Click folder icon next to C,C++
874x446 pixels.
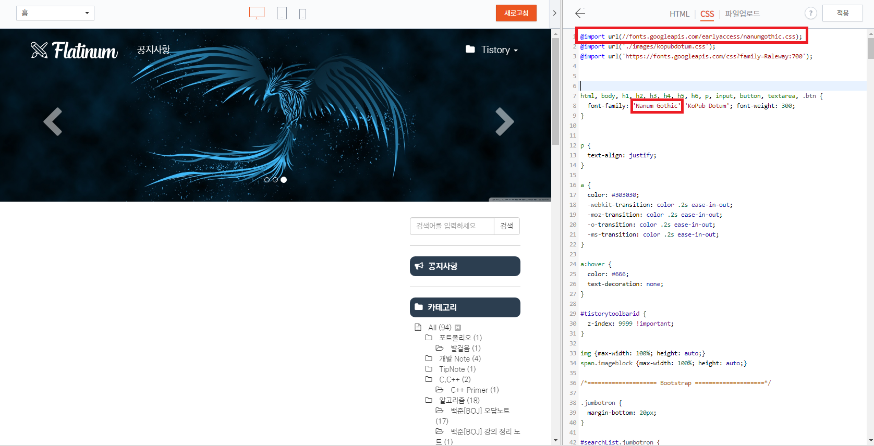(429, 379)
